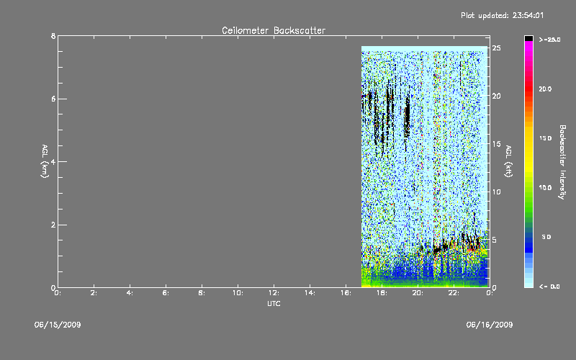The height and width of the screenshot is (360, 576).
Task: Click the "22:" hour tick on the UTC axis
Action: [454, 293]
